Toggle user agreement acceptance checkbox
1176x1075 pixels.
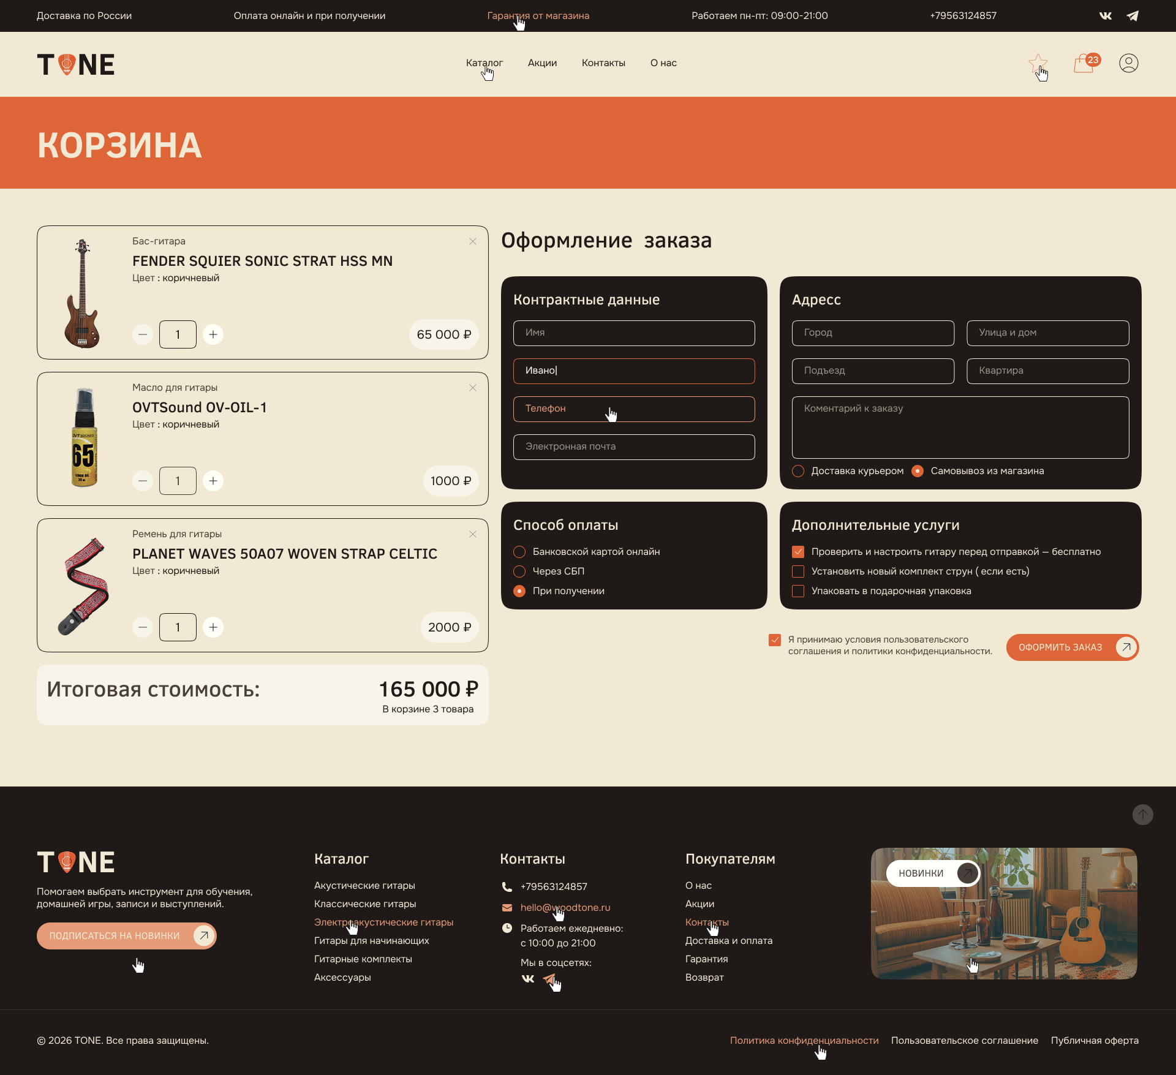point(775,640)
